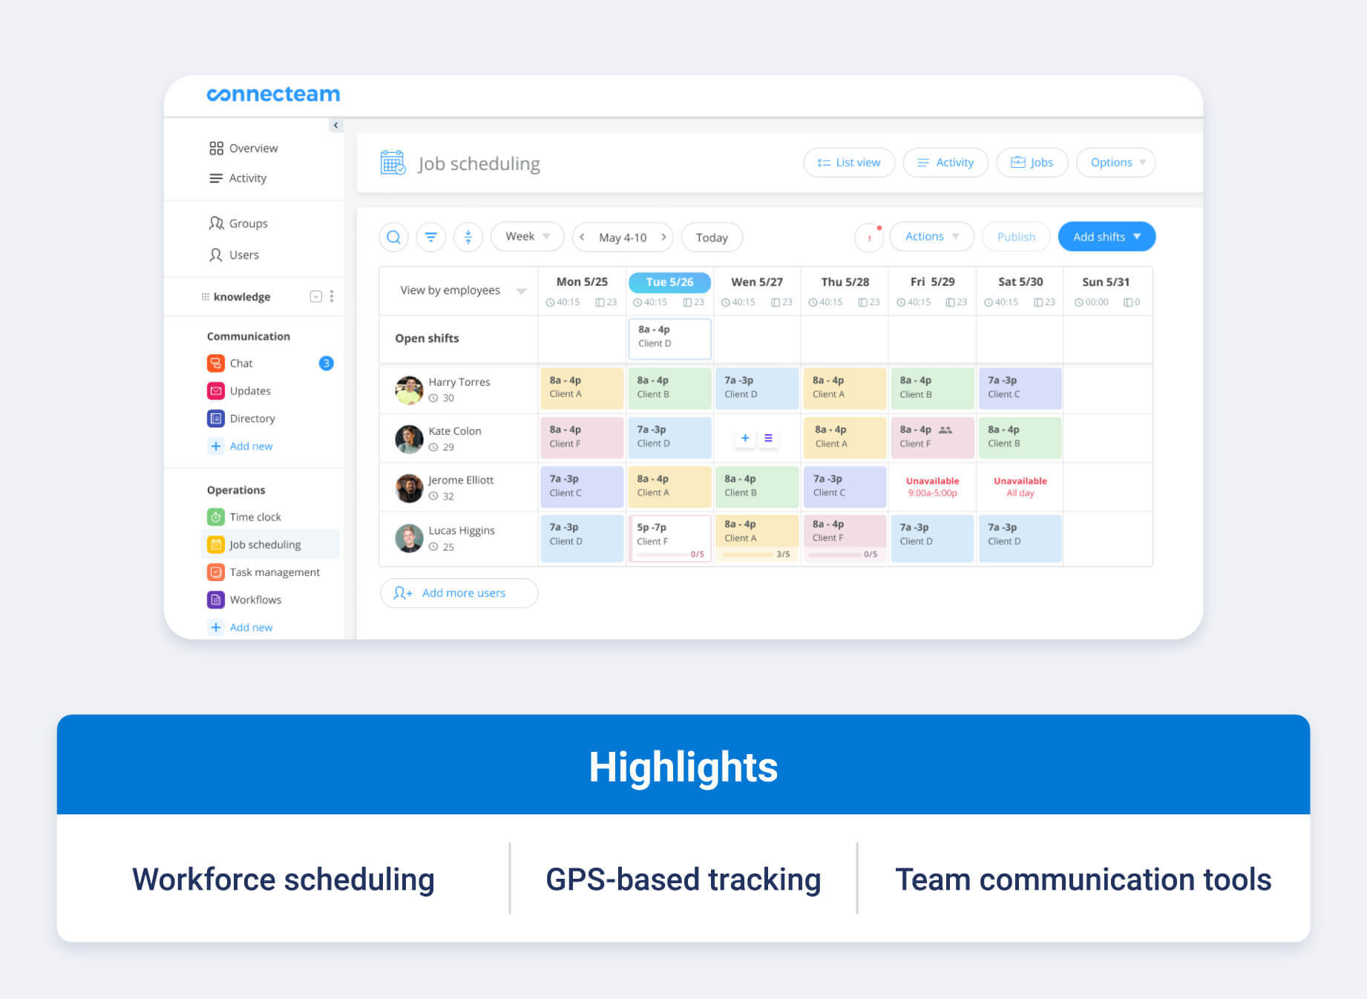
Task: Click the Job scheduling calendar header icon
Action: (393, 163)
